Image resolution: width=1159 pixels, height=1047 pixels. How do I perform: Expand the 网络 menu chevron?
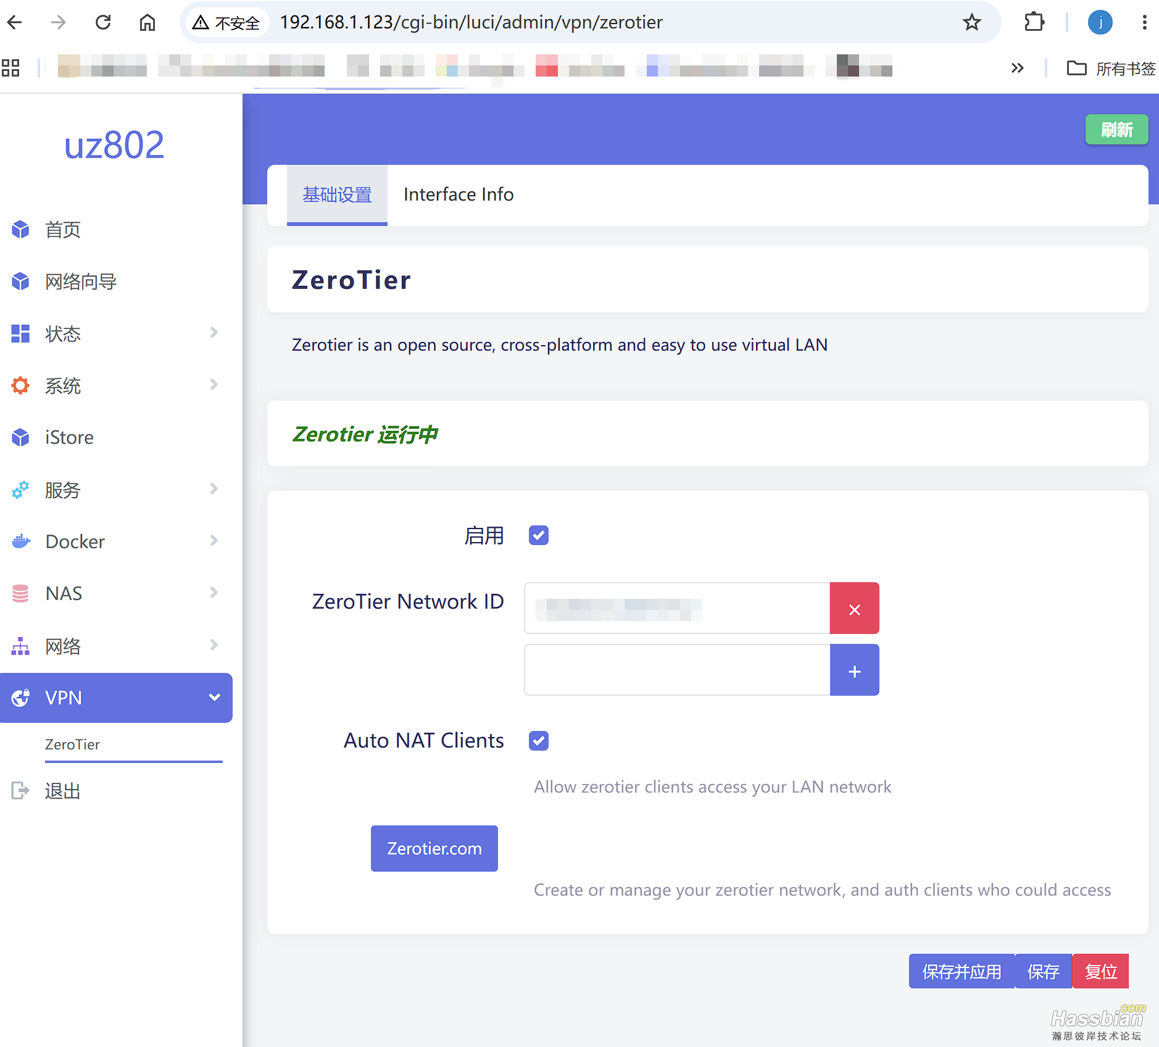point(214,645)
